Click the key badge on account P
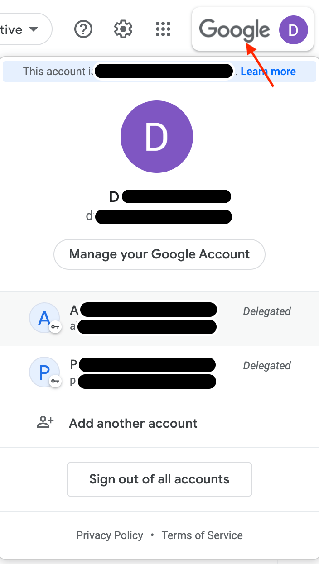Screen dimensions: 319x564 coord(55,382)
